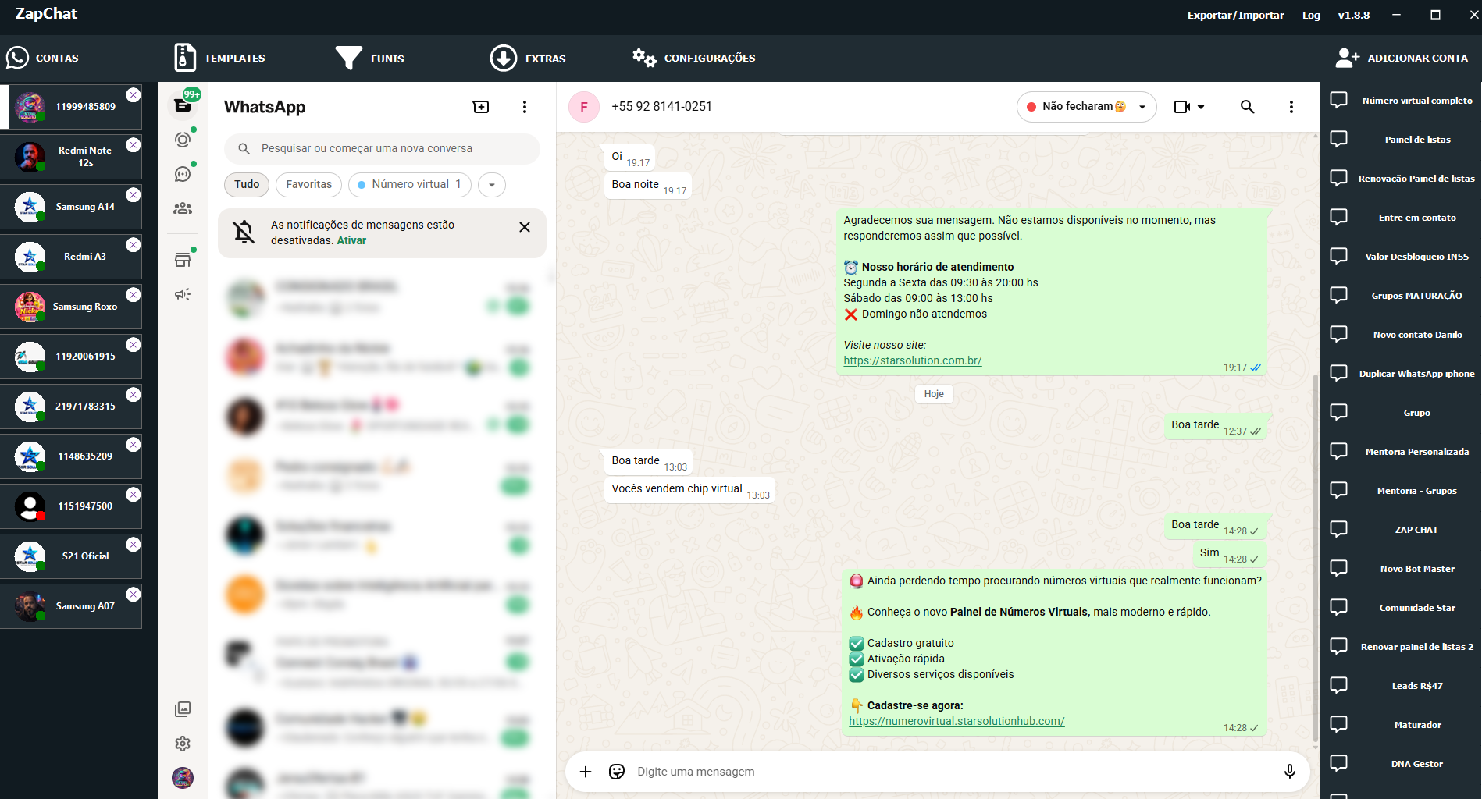This screenshot has height=799, width=1482.
Task: Open WhatsApp chats tab icon
Action: click(x=183, y=105)
